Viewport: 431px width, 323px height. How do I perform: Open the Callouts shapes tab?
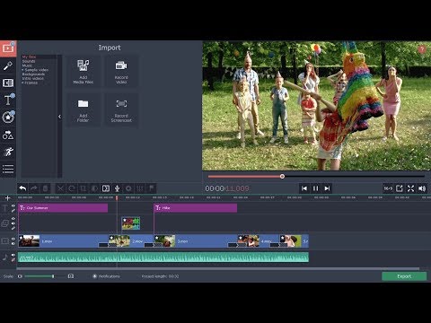coord(8,135)
